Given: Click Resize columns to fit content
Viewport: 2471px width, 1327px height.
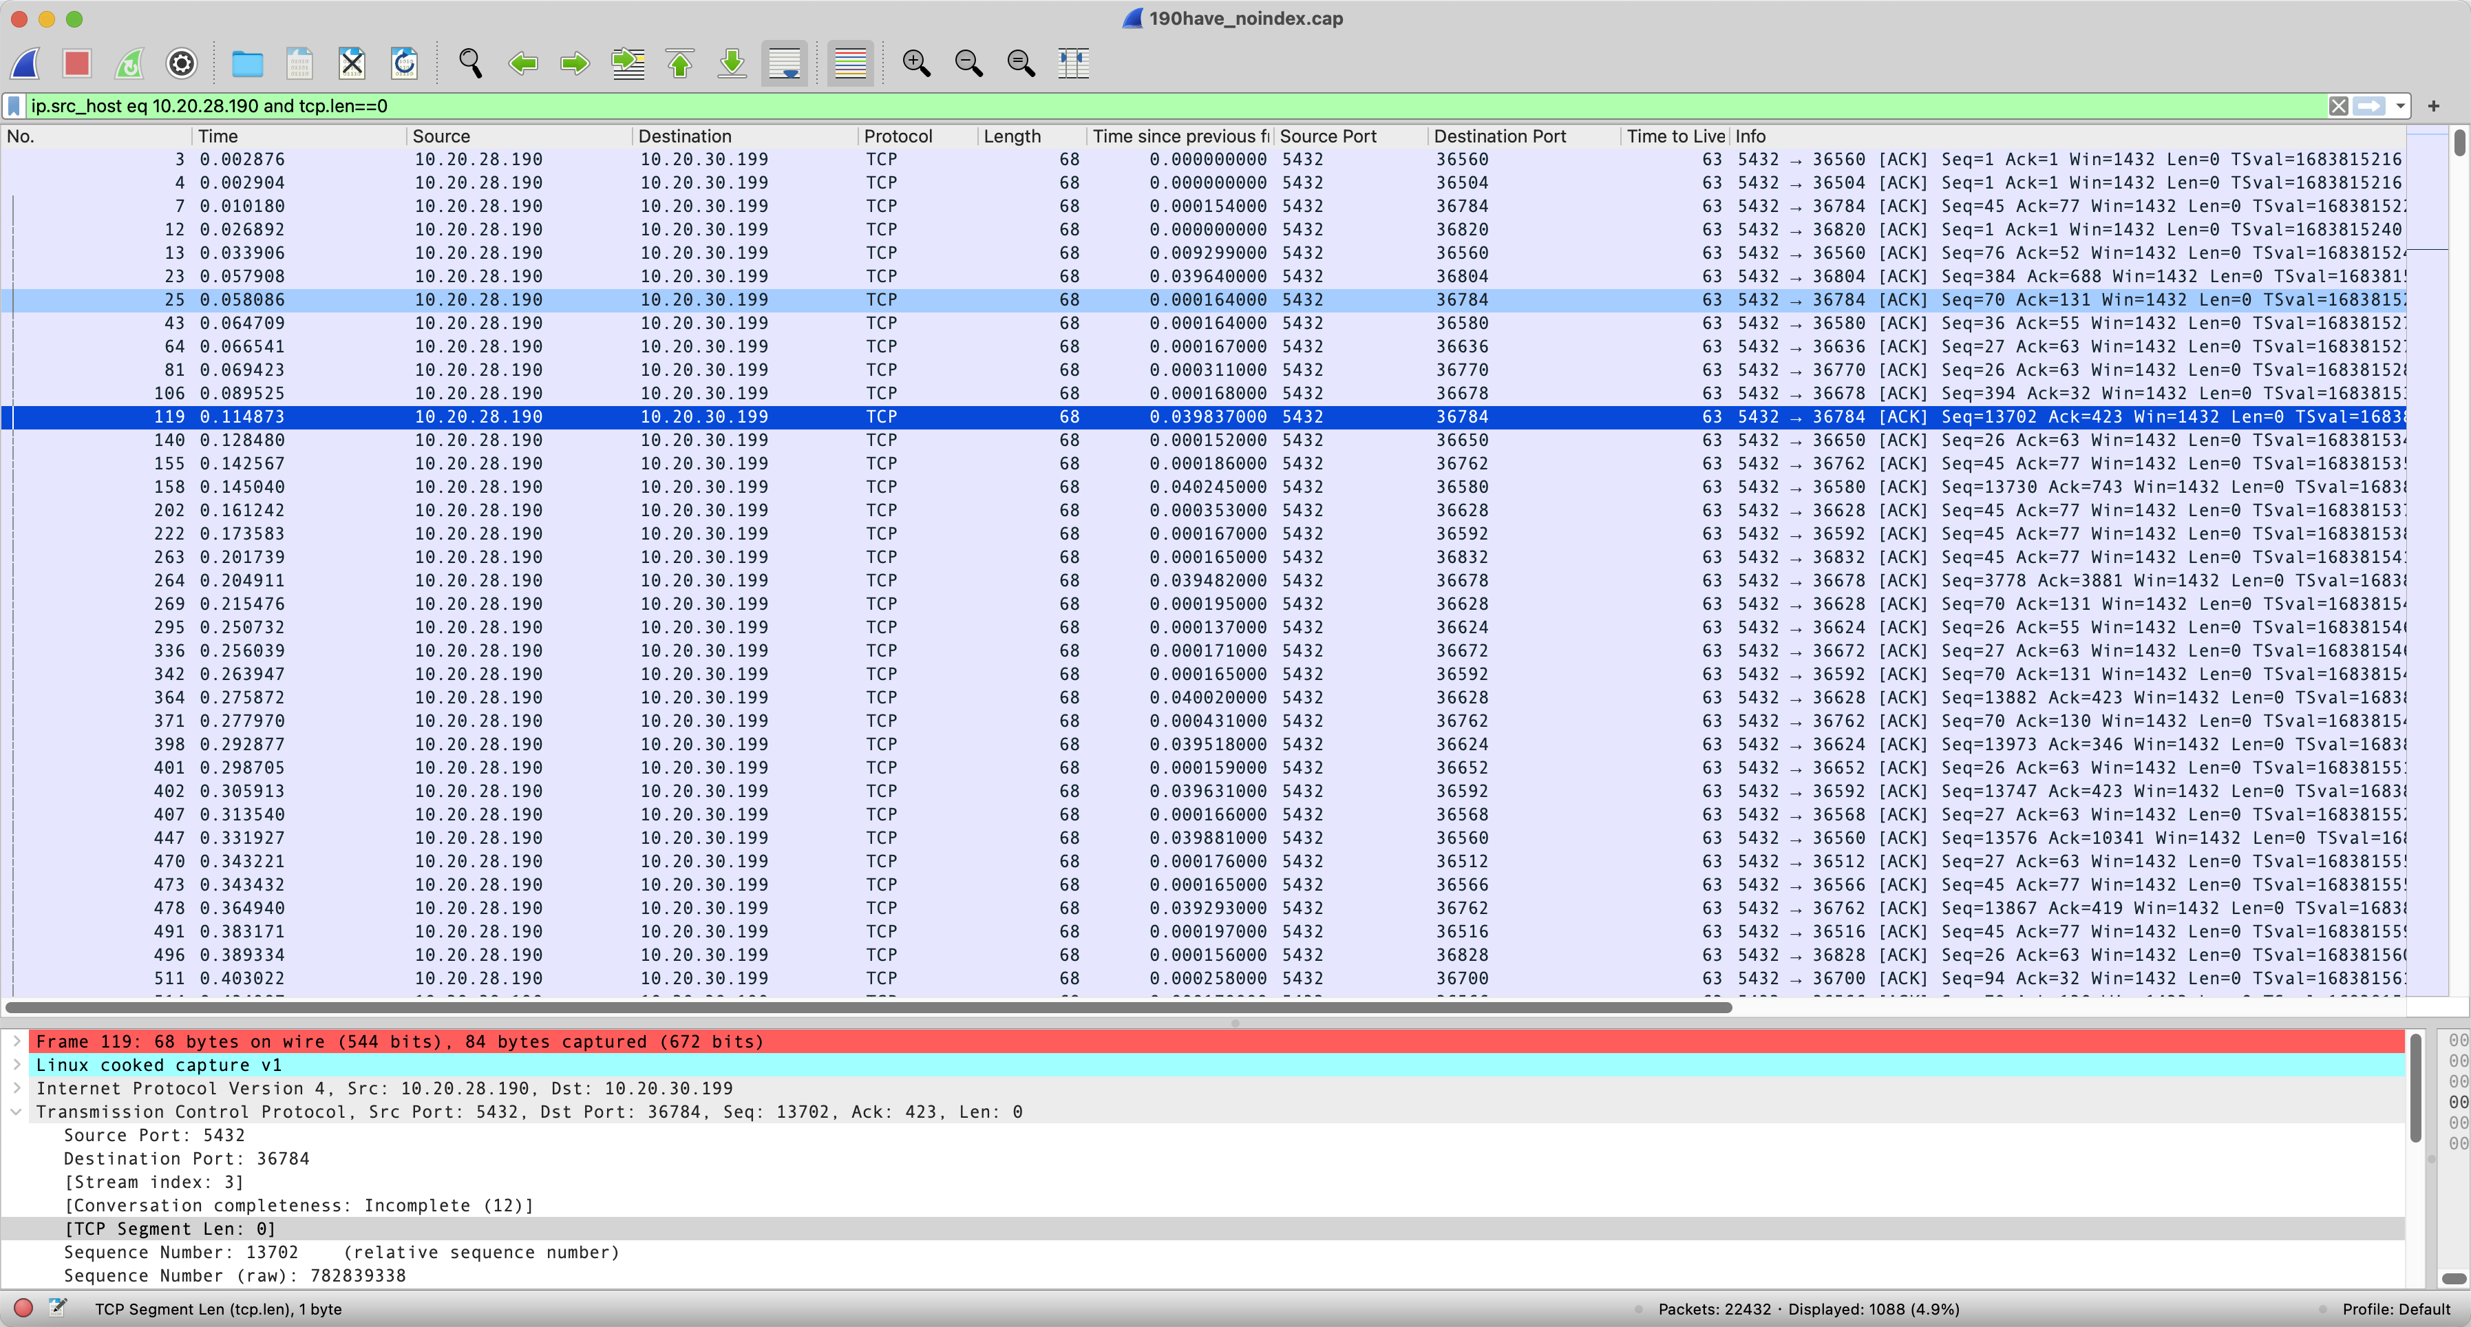Looking at the screenshot, I should point(1072,63).
